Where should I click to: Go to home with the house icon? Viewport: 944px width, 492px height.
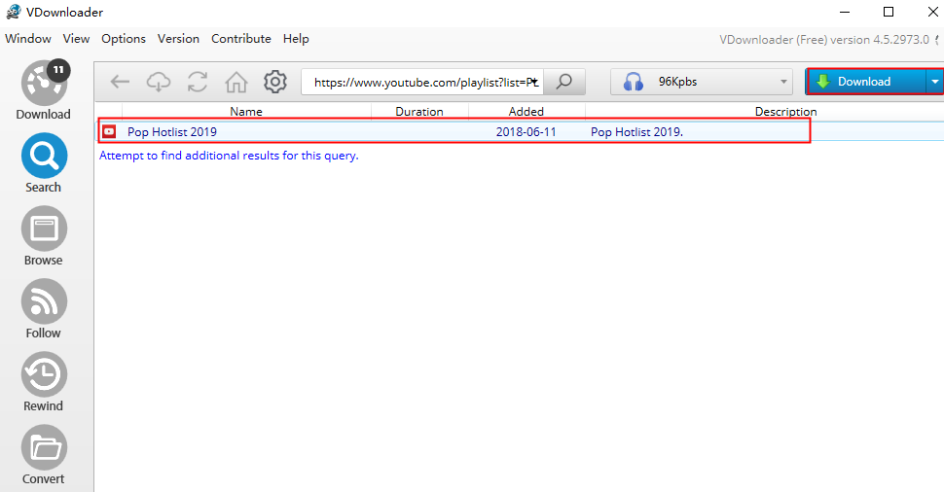[x=236, y=82]
